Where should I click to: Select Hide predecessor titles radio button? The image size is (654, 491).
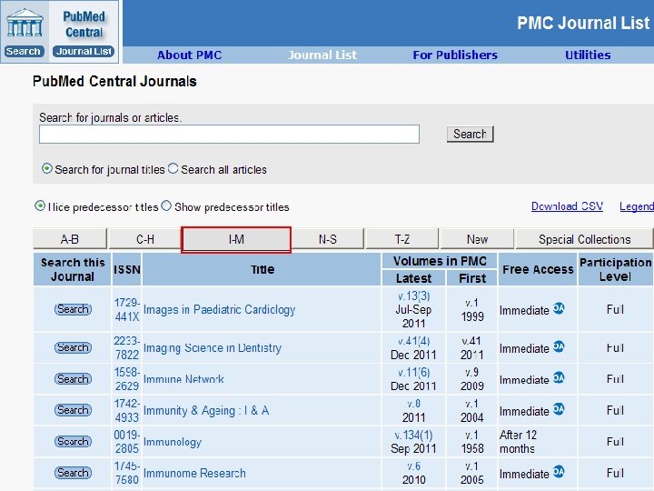pos(40,205)
